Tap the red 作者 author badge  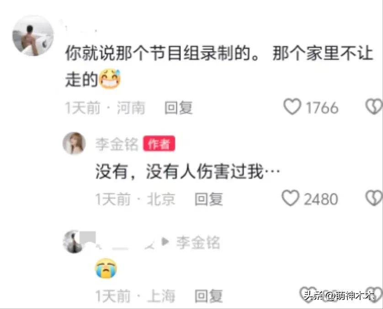click(x=159, y=144)
